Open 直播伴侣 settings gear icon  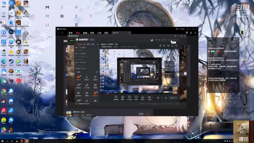point(166,98)
